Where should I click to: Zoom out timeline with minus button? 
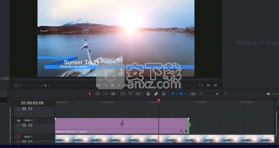tap(201, 93)
